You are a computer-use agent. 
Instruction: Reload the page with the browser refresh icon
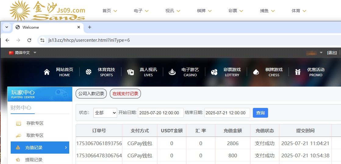[29, 40]
